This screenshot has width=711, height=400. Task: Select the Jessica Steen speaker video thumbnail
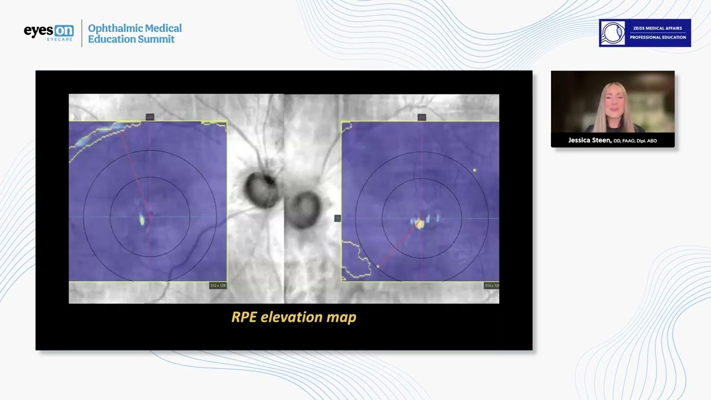click(x=613, y=109)
